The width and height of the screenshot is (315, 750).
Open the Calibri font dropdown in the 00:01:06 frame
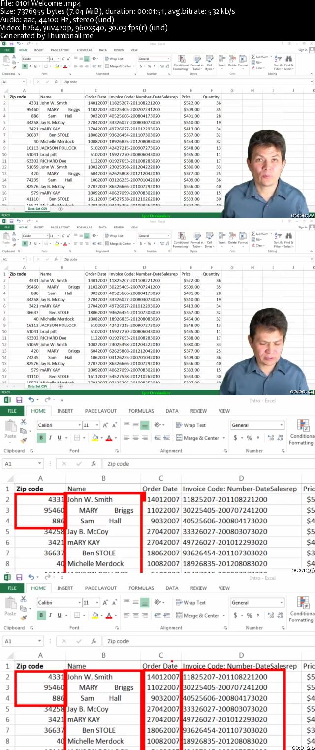coord(79,425)
